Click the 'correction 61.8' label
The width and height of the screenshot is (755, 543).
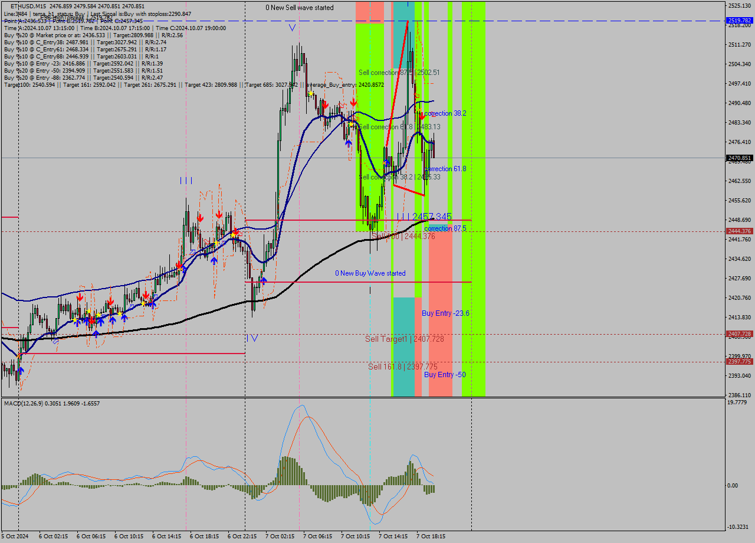coord(445,169)
